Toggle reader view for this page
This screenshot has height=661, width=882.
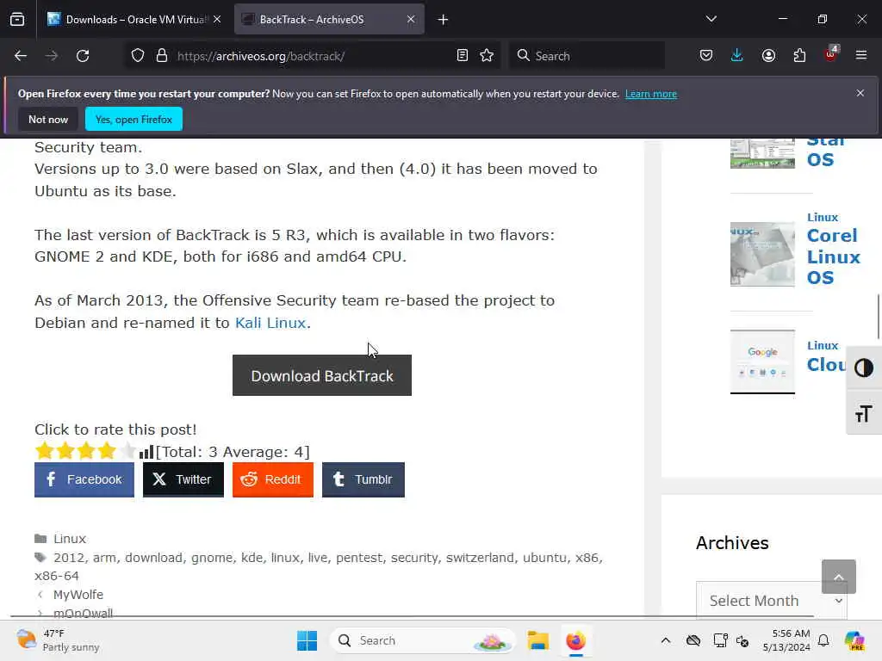(463, 56)
